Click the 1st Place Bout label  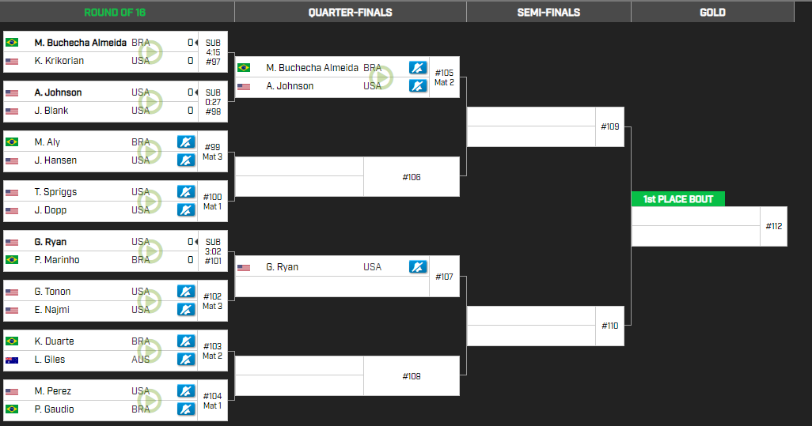coord(678,199)
